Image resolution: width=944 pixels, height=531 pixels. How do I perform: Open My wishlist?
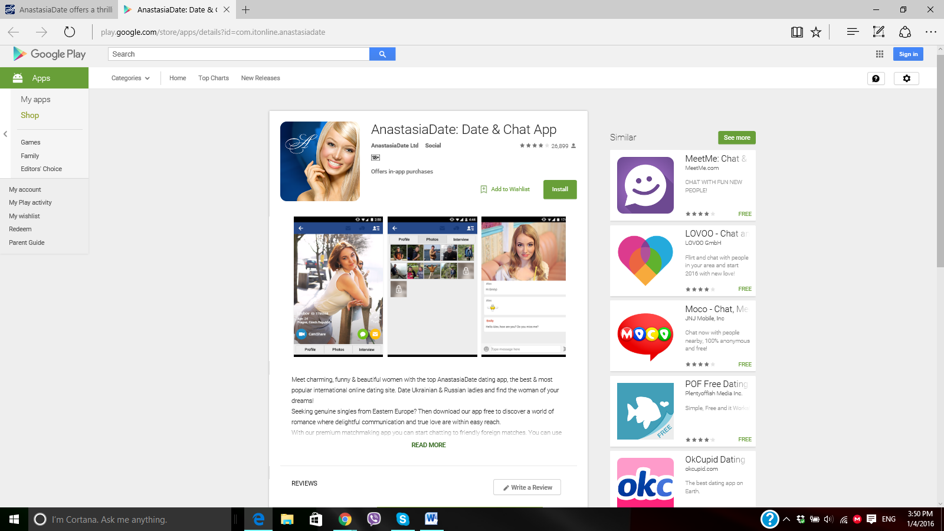click(x=24, y=216)
